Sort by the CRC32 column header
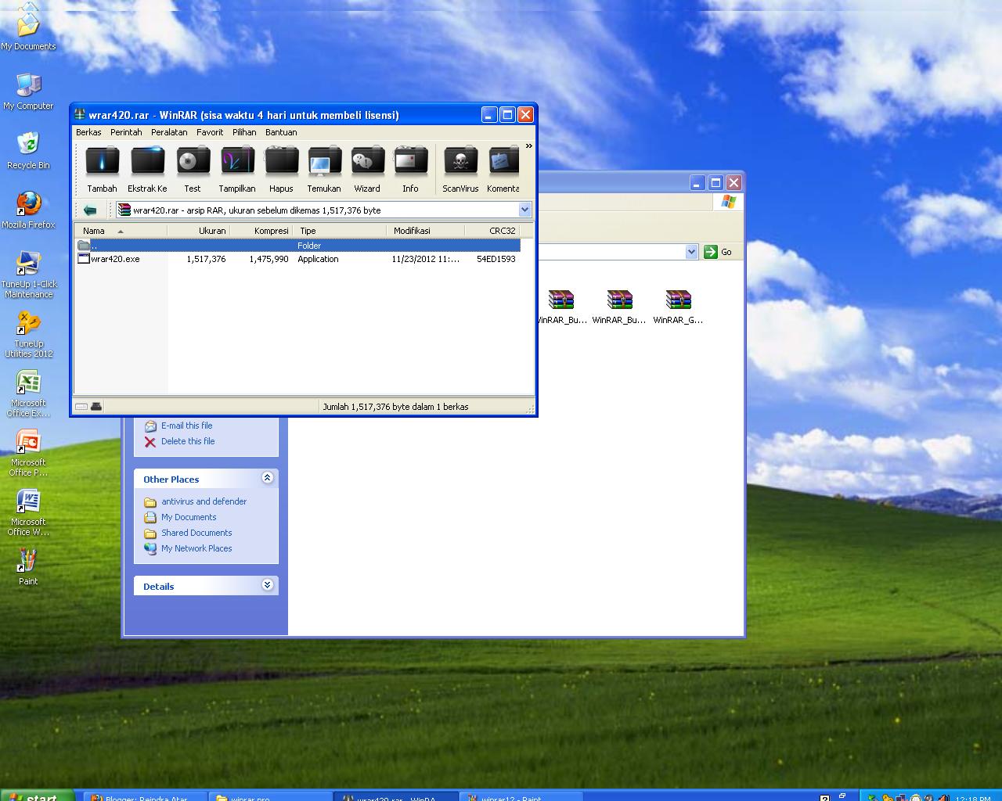Image resolution: width=1002 pixels, height=801 pixels. click(x=492, y=231)
